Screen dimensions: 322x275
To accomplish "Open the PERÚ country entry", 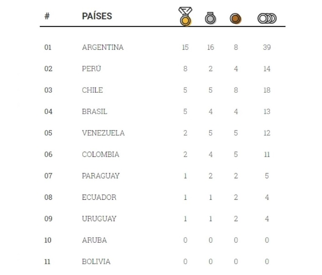I will pyautogui.click(x=91, y=68).
